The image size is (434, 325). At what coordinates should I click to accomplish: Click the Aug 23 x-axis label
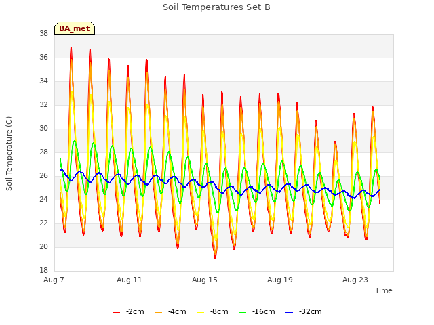tap(355, 280)
